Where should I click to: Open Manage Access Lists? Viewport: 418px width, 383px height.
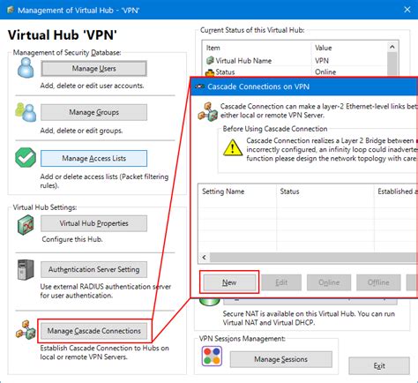[93, 158]
